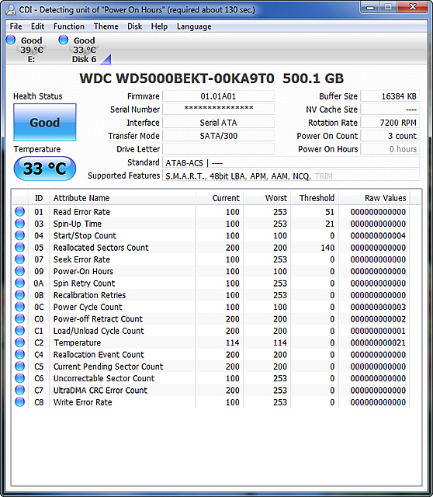Click drive title WDC WD5000BEKT-00KA9T0 500.1 GB
Viewport: 433px width, 497px height.
[211, 78]
